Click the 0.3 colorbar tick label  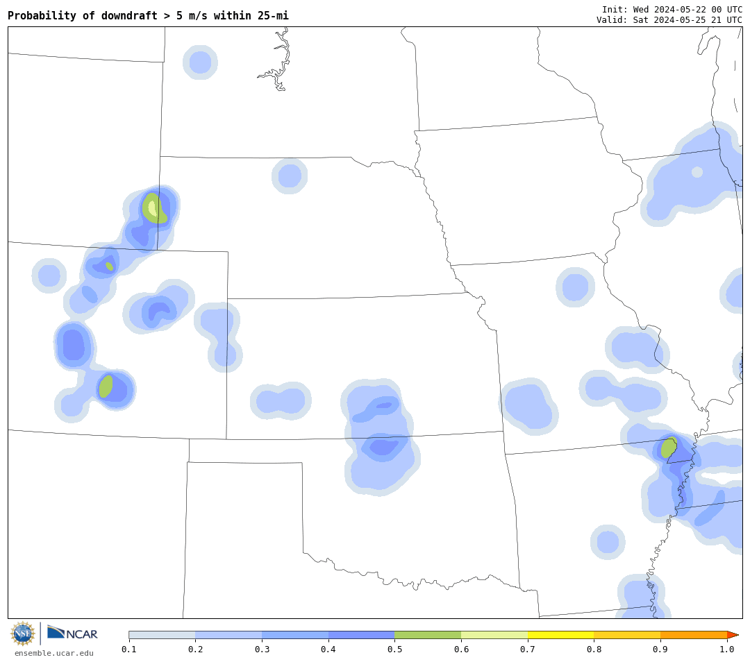[x=262, y=649]
